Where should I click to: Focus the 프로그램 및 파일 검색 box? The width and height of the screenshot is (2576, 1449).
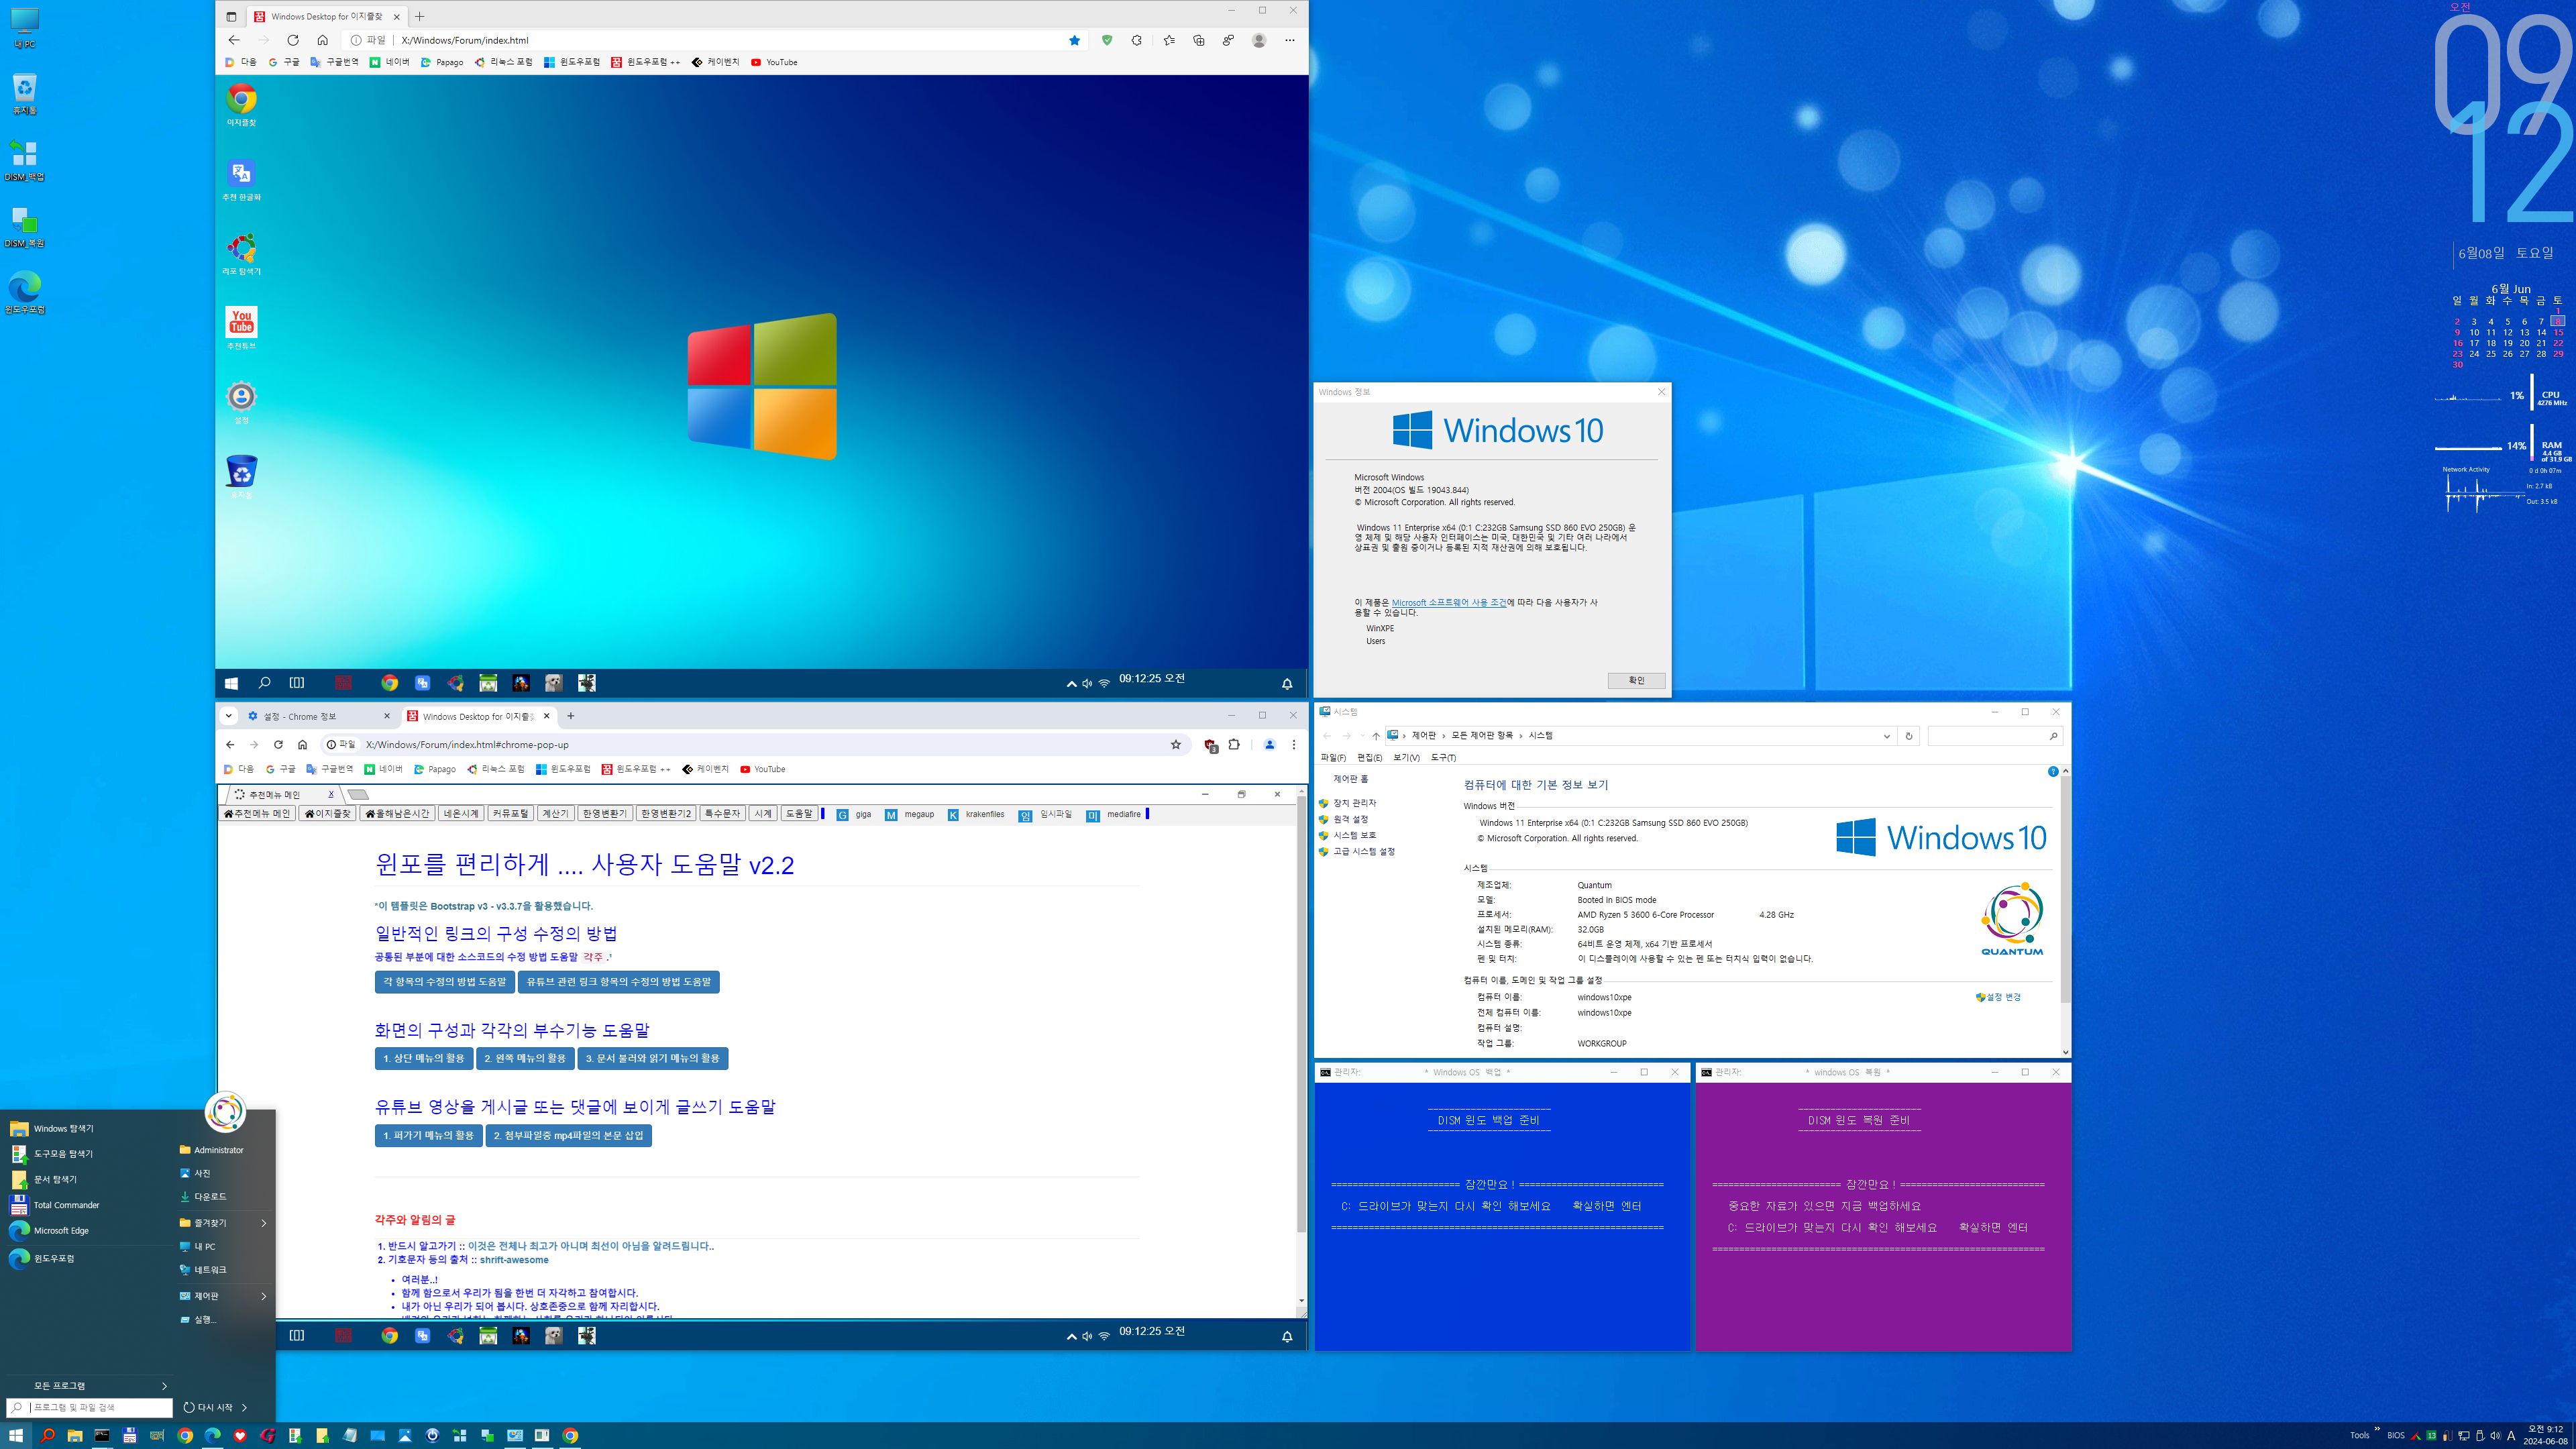tap(90, 1407)
